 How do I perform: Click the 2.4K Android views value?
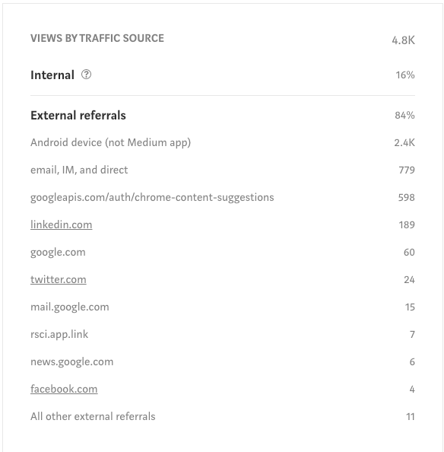coord(404,142)
